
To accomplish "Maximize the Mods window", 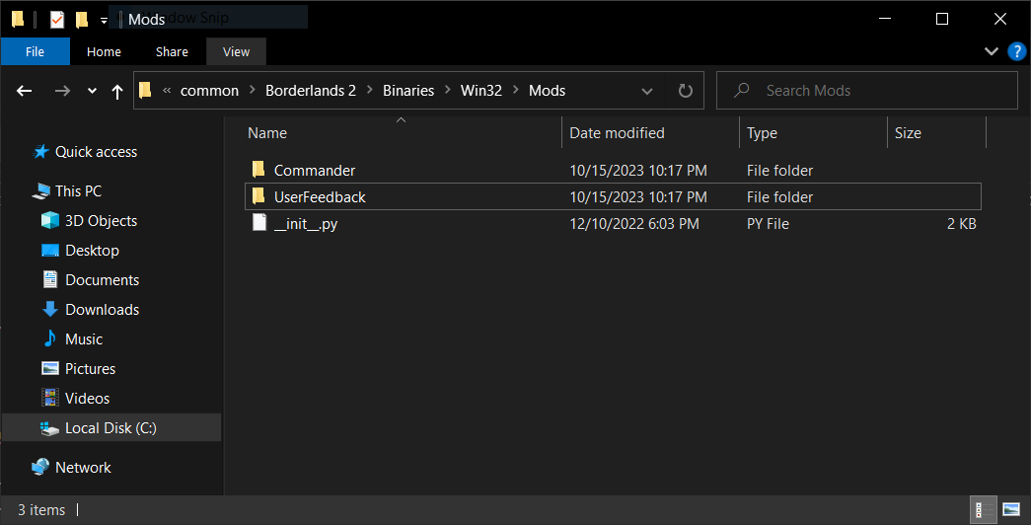I will [941, 19].
